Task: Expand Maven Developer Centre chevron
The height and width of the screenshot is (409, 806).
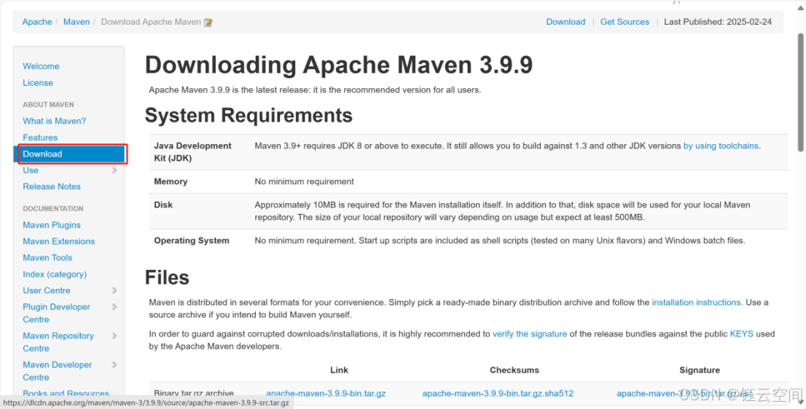Action: (114, 365)
